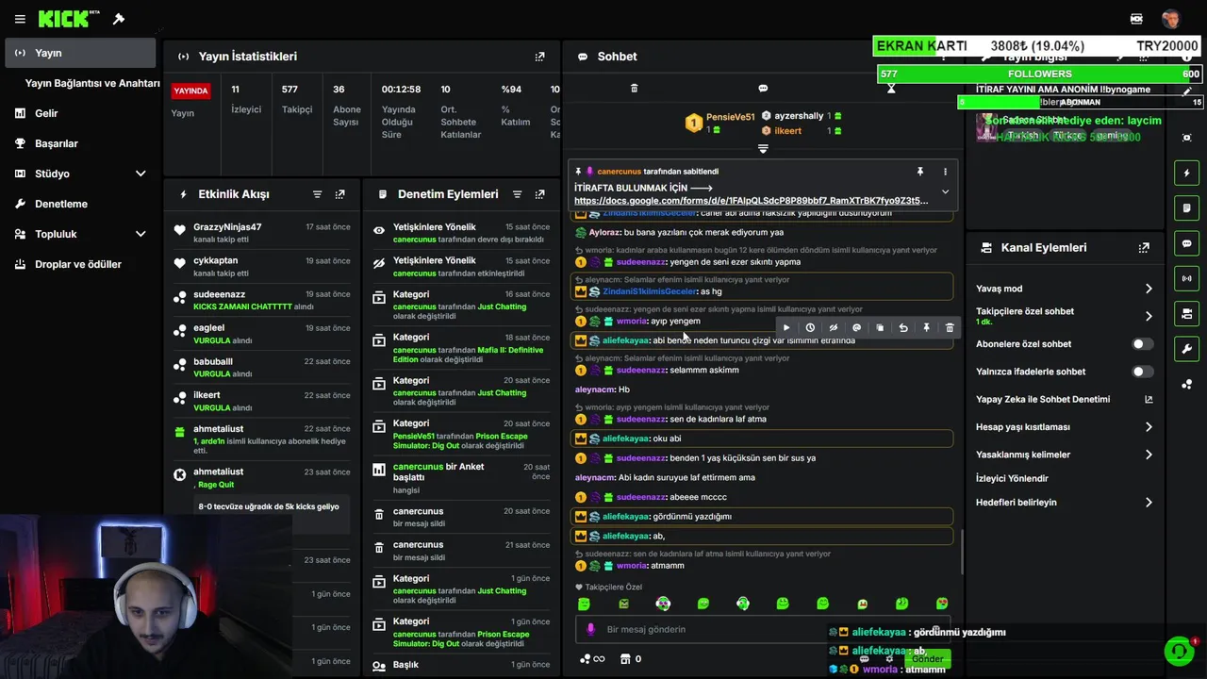Click play icon in message hover toolbar

tap(786, 327)
